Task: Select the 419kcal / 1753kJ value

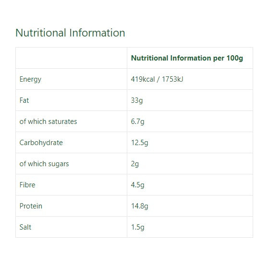Action: (157, 79)
